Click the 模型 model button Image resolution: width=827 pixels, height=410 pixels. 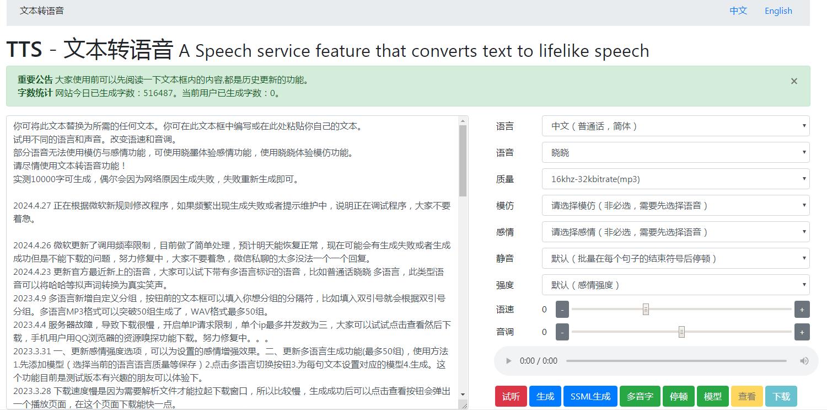[712, 396]
